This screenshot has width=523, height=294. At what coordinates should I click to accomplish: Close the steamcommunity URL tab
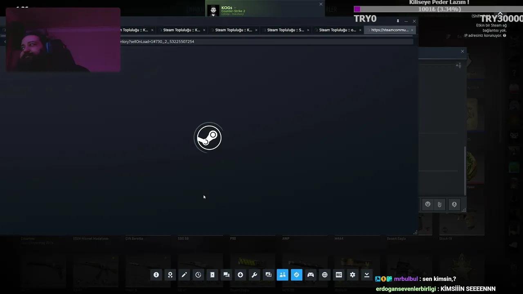tap(412, 30)
